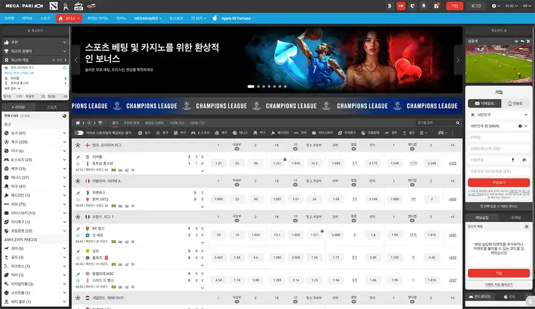Click 이벤트 저장/불러오기 link

click(x=499, y=285)
